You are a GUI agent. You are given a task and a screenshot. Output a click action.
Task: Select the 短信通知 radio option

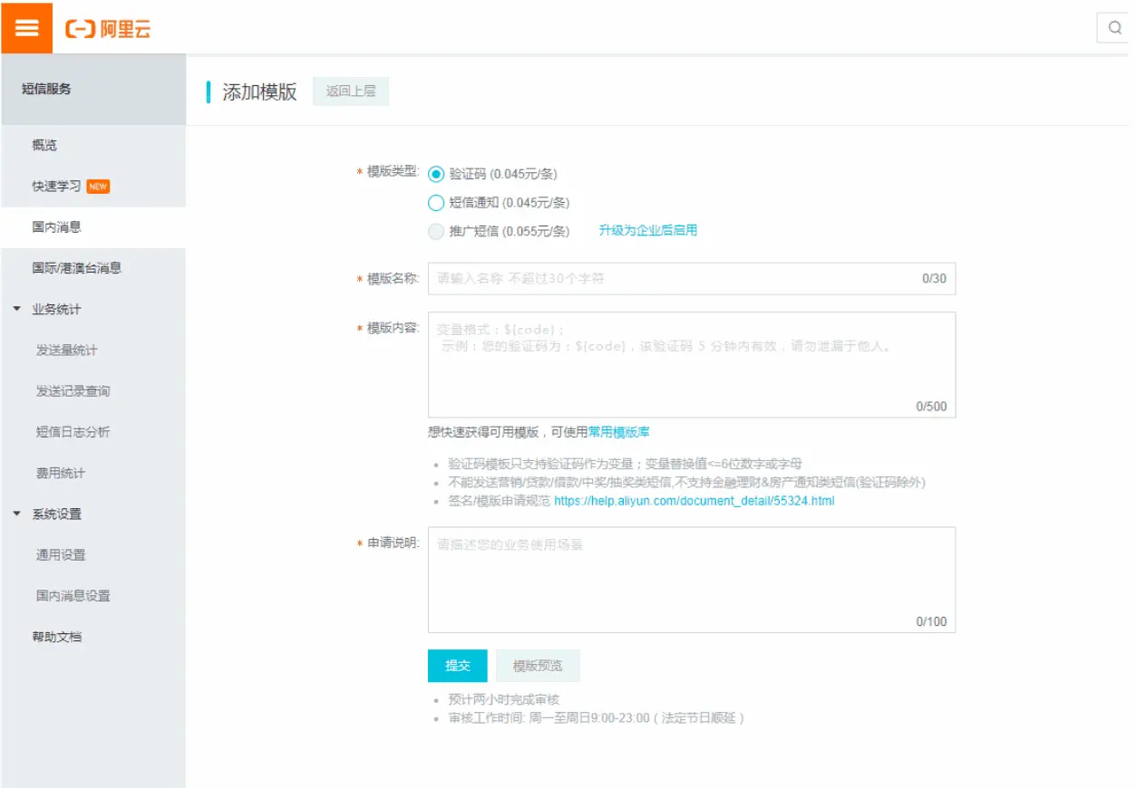pos(436,203)
